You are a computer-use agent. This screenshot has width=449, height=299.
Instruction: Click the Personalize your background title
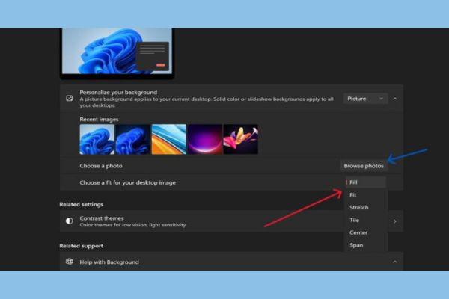118,93
